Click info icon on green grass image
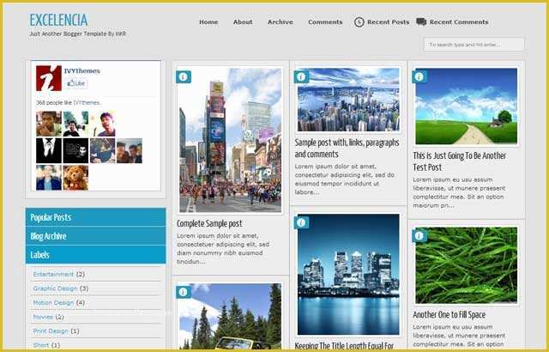 click(419, 236)
